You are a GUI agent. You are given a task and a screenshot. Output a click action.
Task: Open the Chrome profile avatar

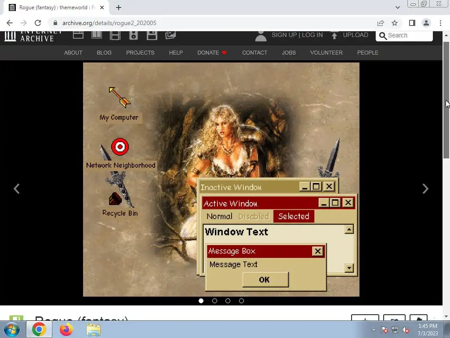point(426,23)
